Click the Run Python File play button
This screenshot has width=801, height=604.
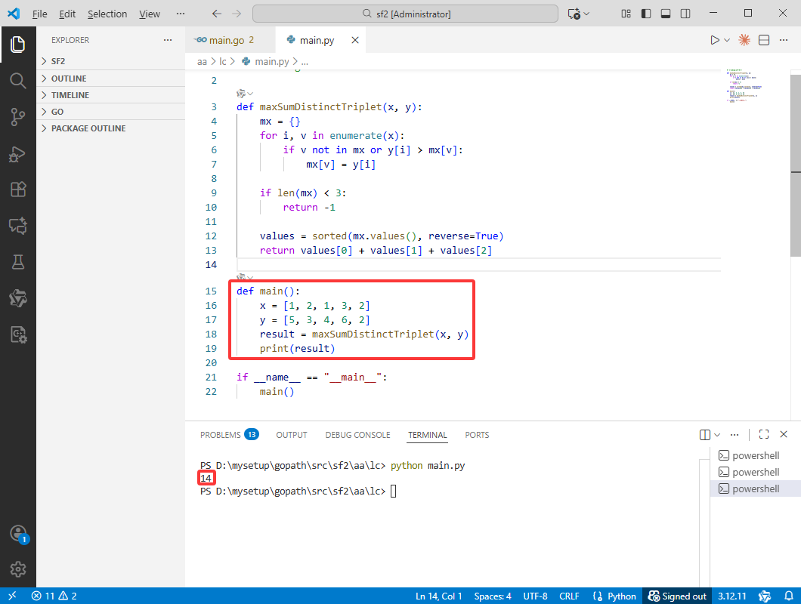715,40
